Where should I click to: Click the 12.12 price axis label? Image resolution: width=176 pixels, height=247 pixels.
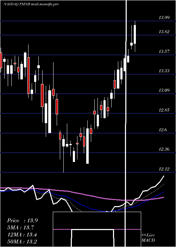164,169
